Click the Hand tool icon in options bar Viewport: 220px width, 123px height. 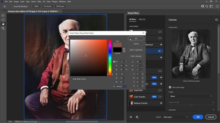[x=4, y=6]
